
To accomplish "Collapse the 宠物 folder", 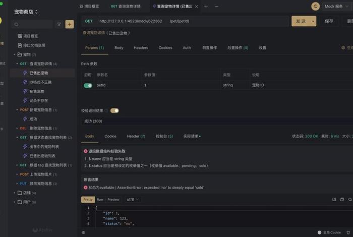I will (x=15, y=54).
